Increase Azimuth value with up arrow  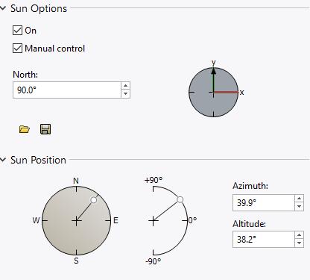click(x=299, y=199)
